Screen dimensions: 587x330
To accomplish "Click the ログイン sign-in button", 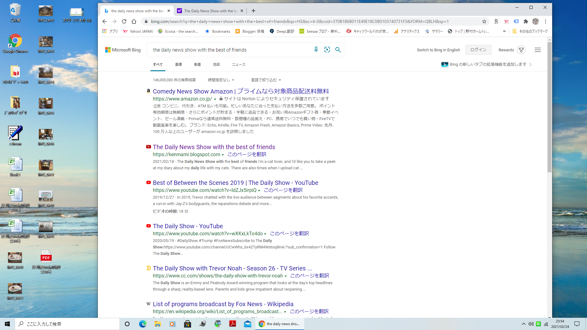I will [x=478, y=50].
